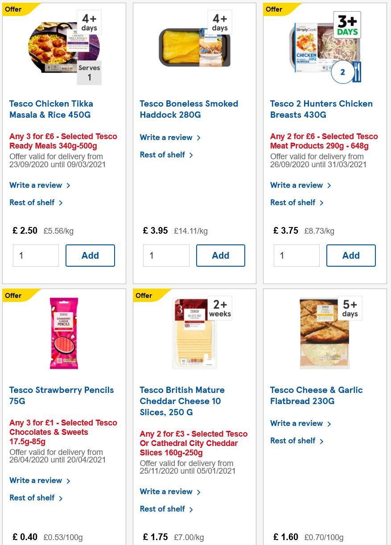Viewport: 391px width, 545px height.
Task: Write a review for the Hunters Chicken Breasts
Action: (x=296, y=185)
